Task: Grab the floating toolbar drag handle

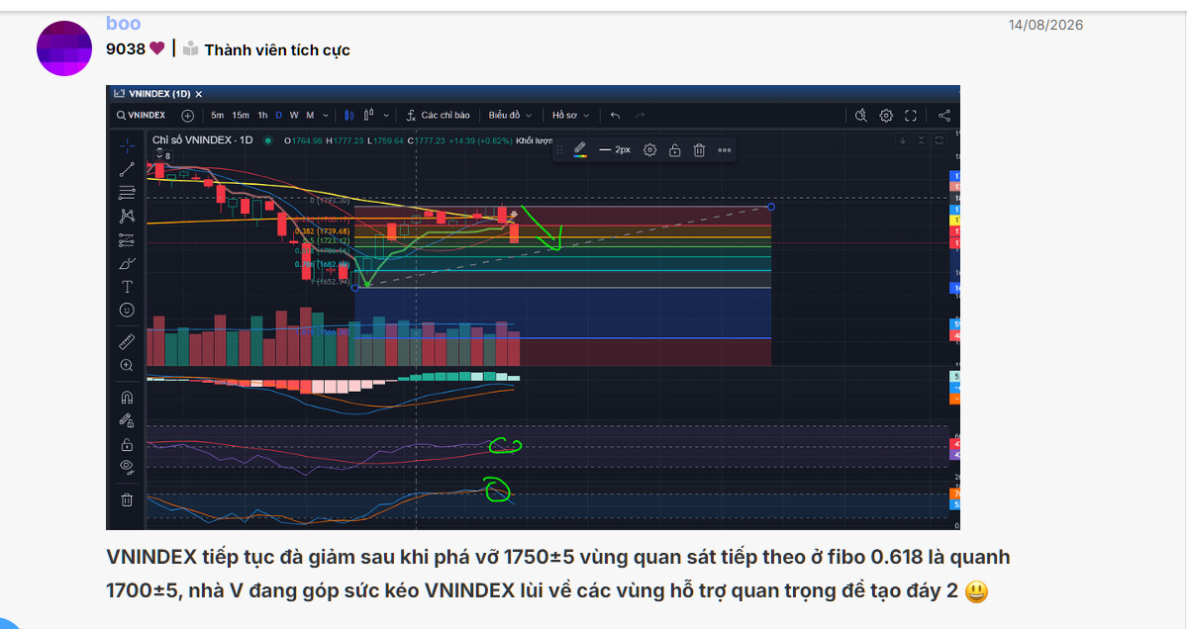Action: (x=559, y=149)
